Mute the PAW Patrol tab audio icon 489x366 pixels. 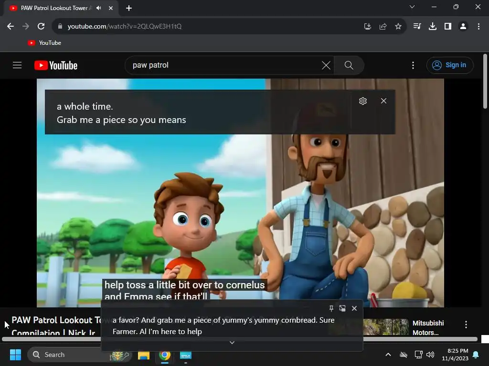98,8
